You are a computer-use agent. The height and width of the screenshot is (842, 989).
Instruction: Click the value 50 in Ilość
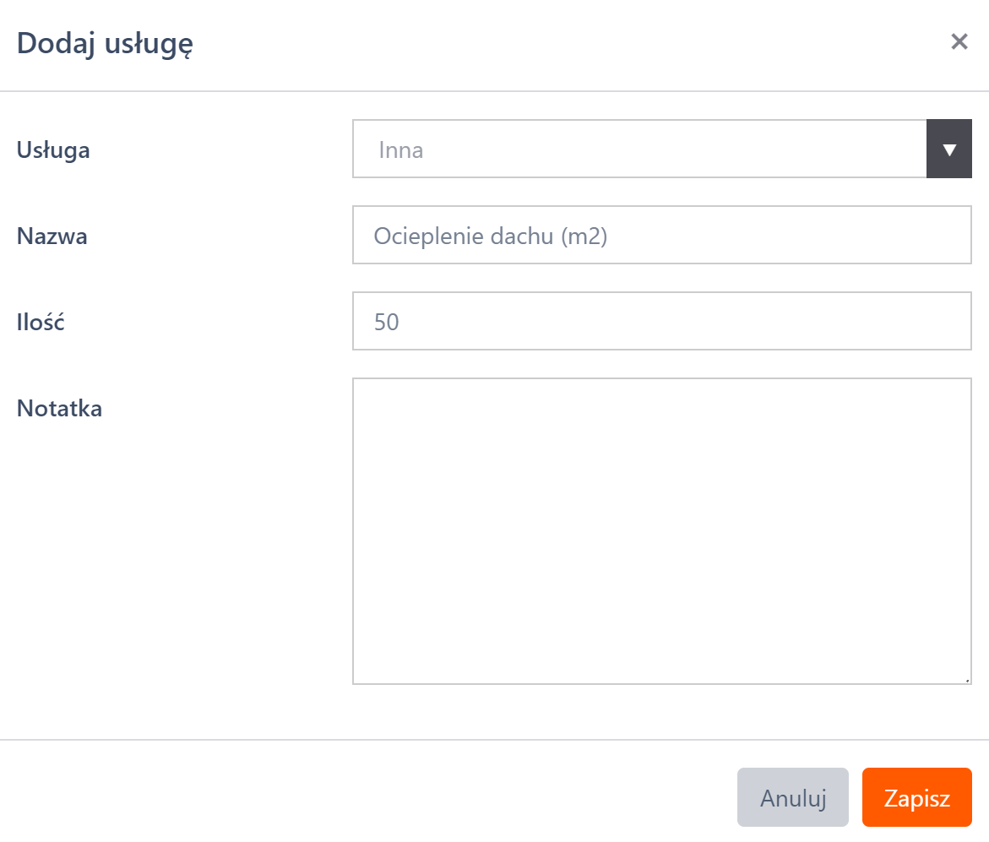coord(386,323)
